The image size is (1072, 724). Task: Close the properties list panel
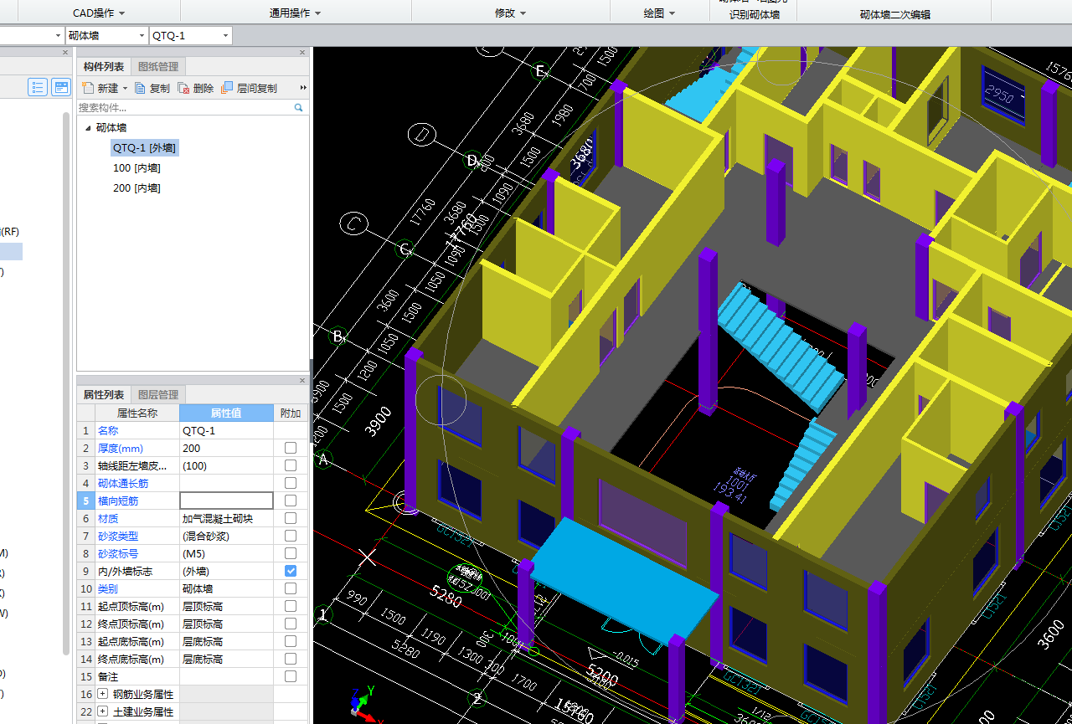point(303,381)
